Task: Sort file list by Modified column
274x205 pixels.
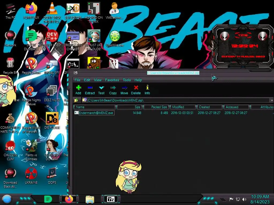Action: point(182,107)
